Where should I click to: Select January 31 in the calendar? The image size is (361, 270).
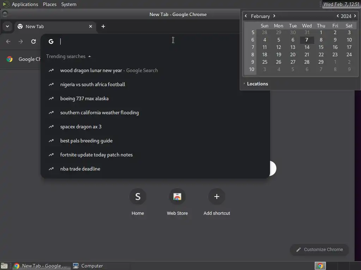click(x=307, y=33)
